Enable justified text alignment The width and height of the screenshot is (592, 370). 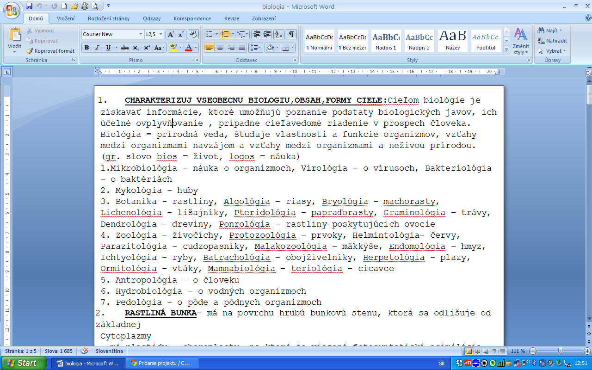tap(242, 48)
